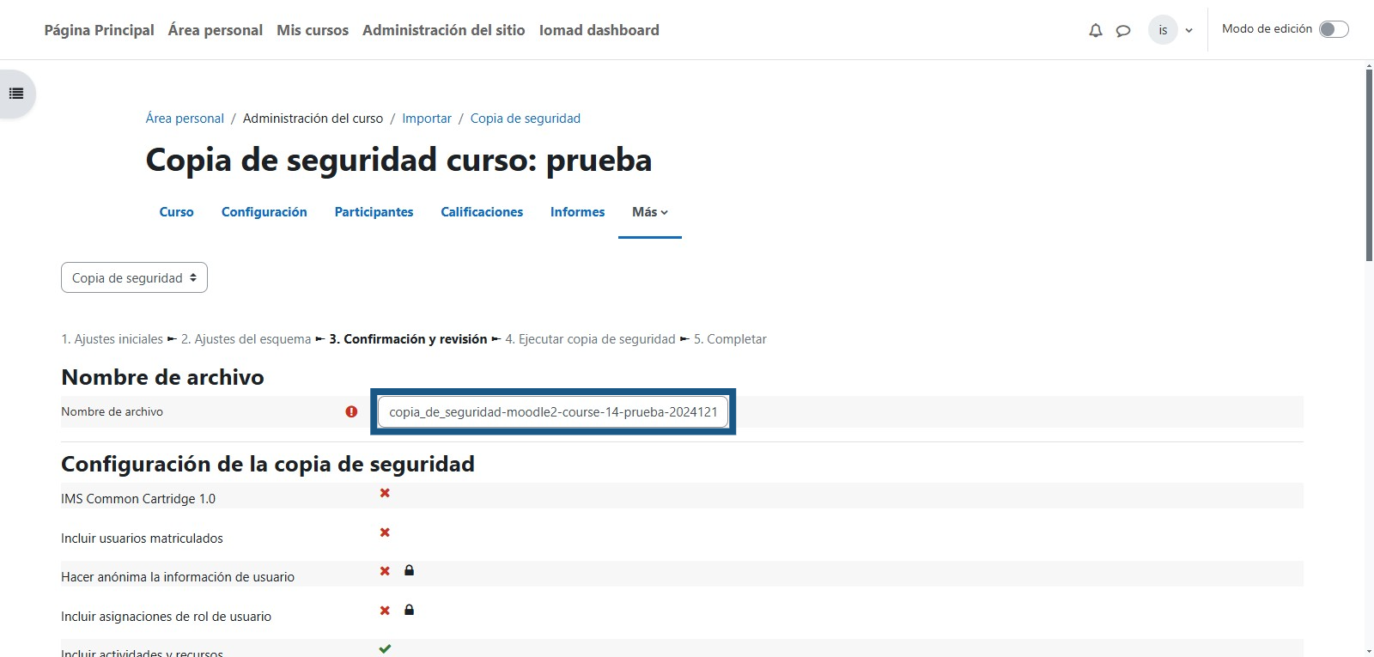Expand the Más tab dropdown
The width and height of the screenshot is (1374, 657).
649,212
